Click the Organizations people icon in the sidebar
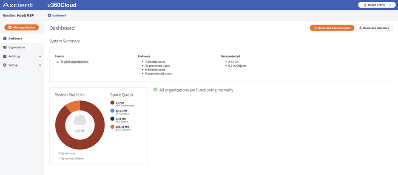This screenshot has width=398, height=175. pyautogui.click(x=5, y=47)
